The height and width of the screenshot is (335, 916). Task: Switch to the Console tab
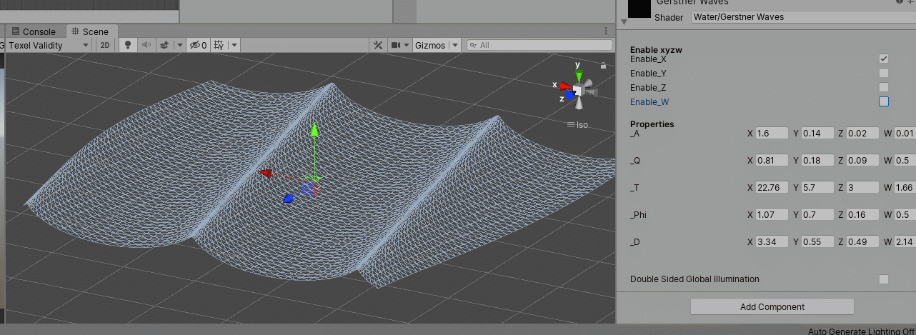click(34, 31)
